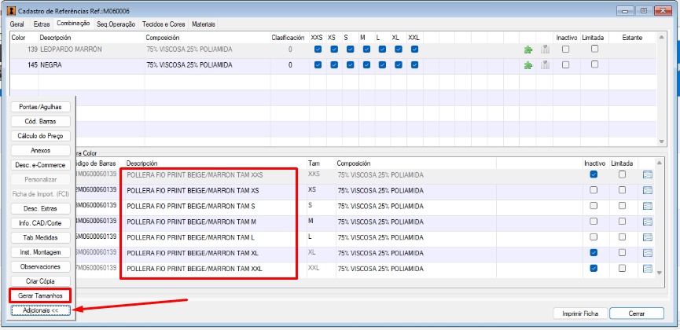
Task: Click the window title bar app icon
Action: [10, 11]
